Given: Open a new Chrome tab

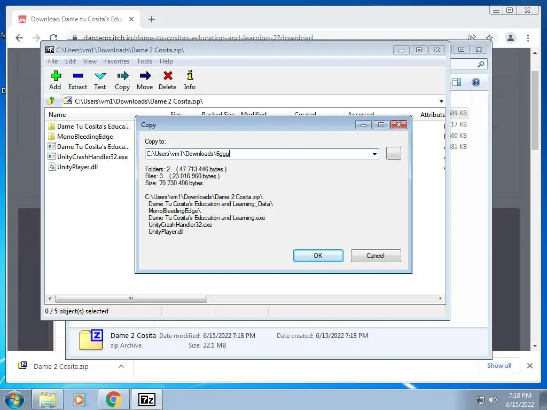Looking at the screenshot, I should pyautogui.click(x=151, y=19).
